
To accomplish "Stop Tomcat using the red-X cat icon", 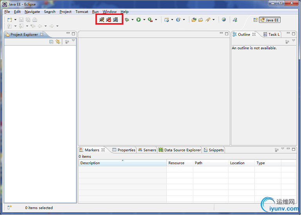I will (x=109, y=20).
